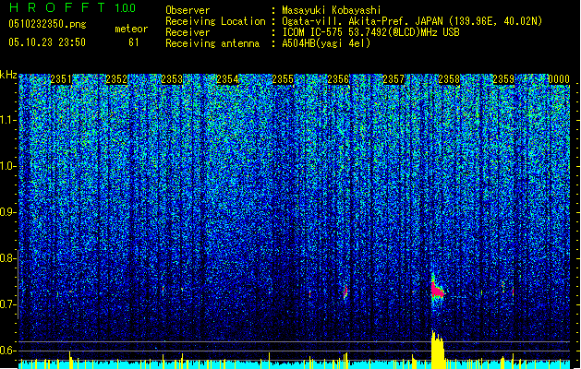Click the 0.6 frequency axis label
Viewport: 581px width, 369px height.
pyautogui.click(x=8, y=351)
